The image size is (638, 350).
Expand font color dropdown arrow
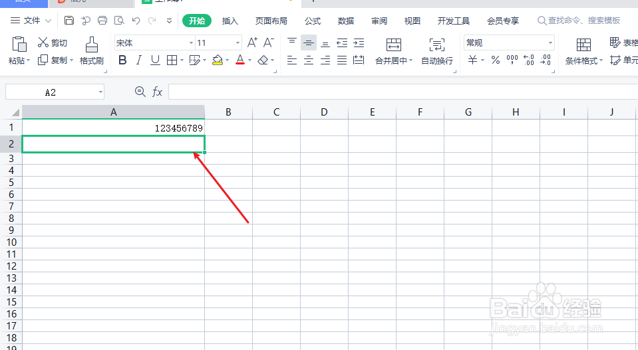[x=250, y=60]
